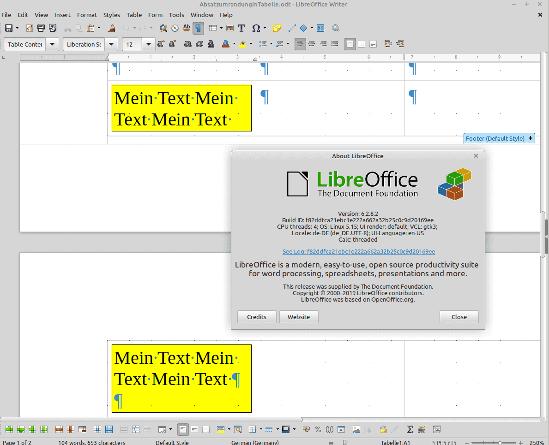Split the table cells
The height and width of the screenshot is (445, 549).
(x=135, y=429)
